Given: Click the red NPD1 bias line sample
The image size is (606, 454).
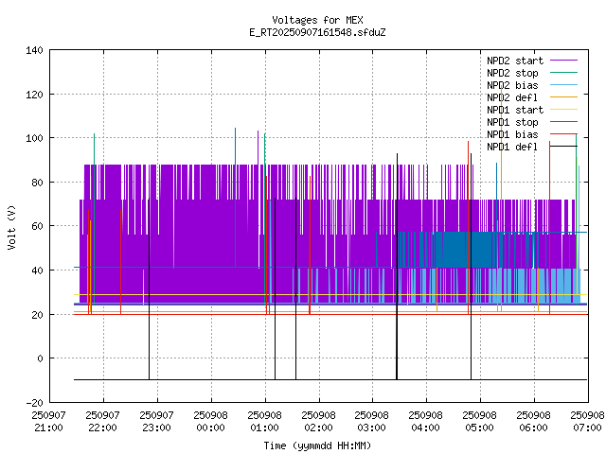Looking at the screenshot, I should click(x=563, y=134).
